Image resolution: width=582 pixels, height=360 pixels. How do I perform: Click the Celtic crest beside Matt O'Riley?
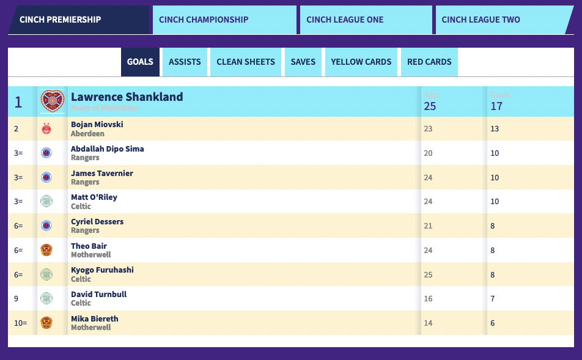pos(46,201)
